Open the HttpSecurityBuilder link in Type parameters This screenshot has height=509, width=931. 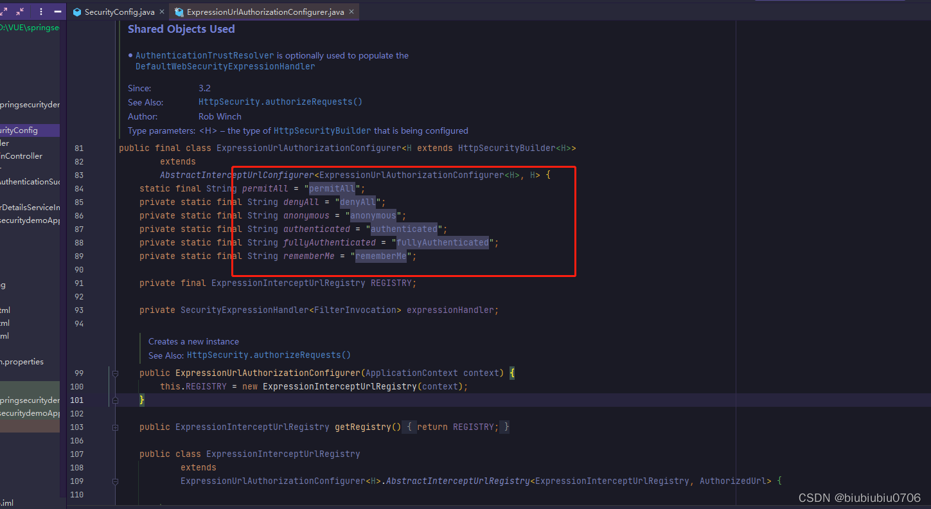point(323,130)
